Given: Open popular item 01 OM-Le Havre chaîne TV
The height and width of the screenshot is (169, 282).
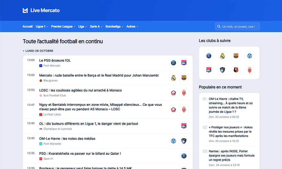Looking at the screenshot, I should coord(231,105).
